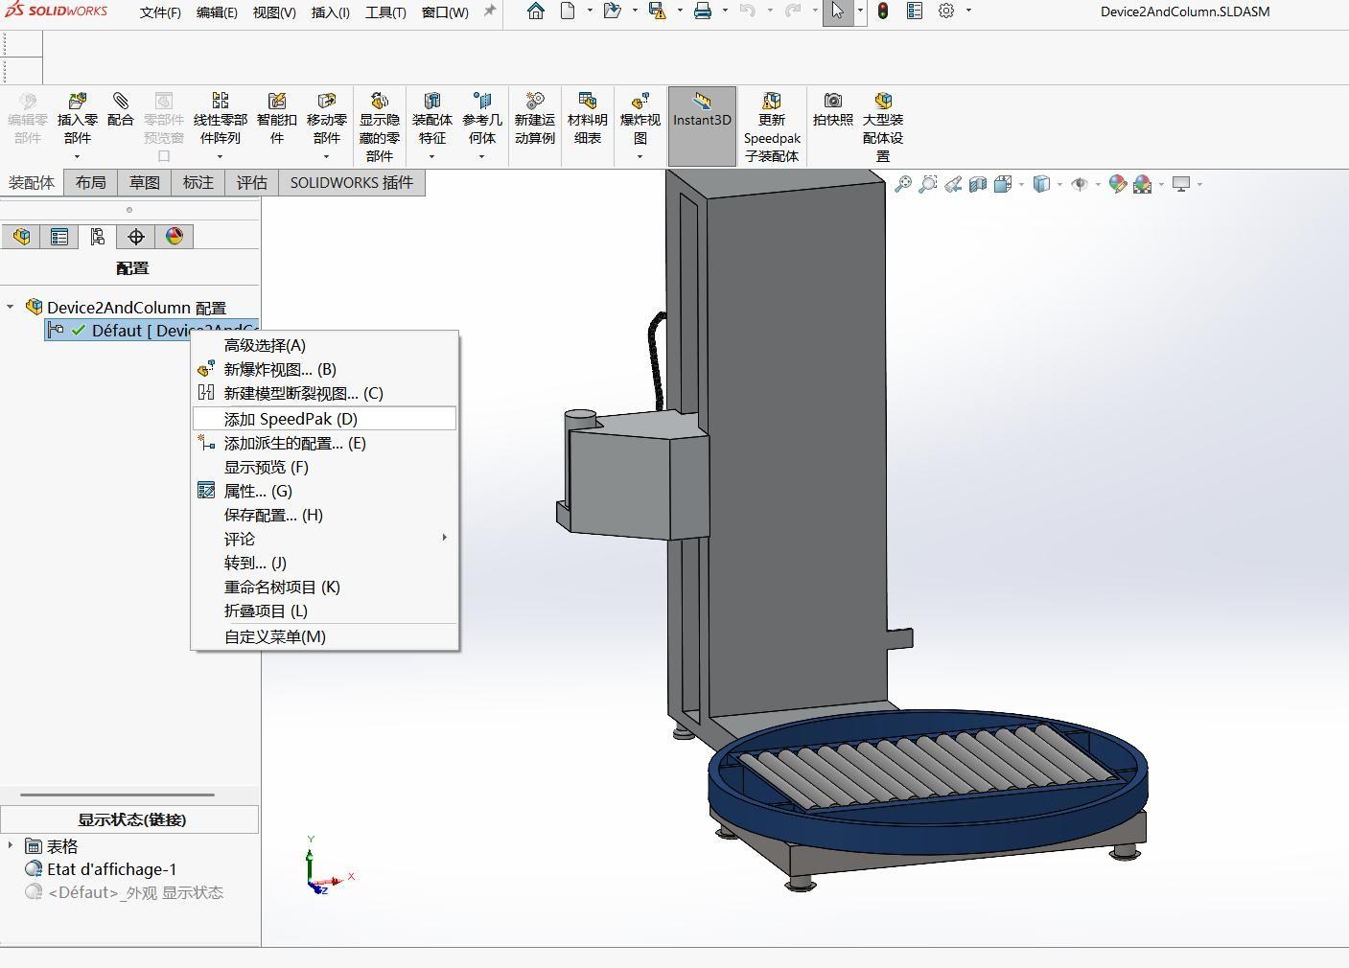Open Options gear icon
The width and height of the screenshot is (1349, 968).
click(946, 12)
